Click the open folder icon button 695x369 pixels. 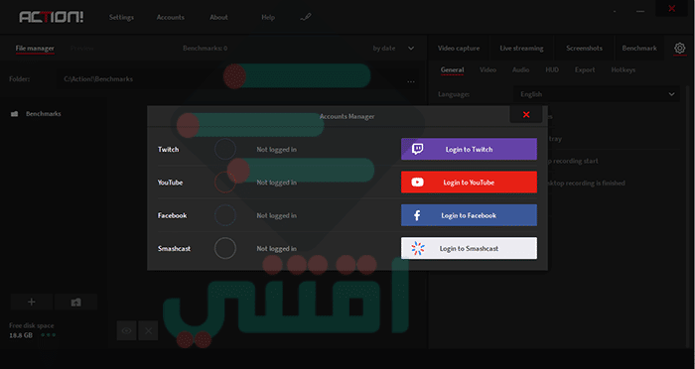click(x=75, y=302)
